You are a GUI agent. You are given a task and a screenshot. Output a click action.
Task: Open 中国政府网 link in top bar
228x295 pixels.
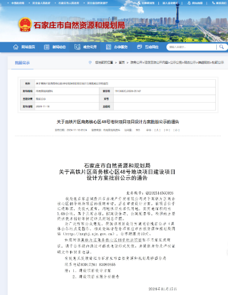tap(18, 3)
